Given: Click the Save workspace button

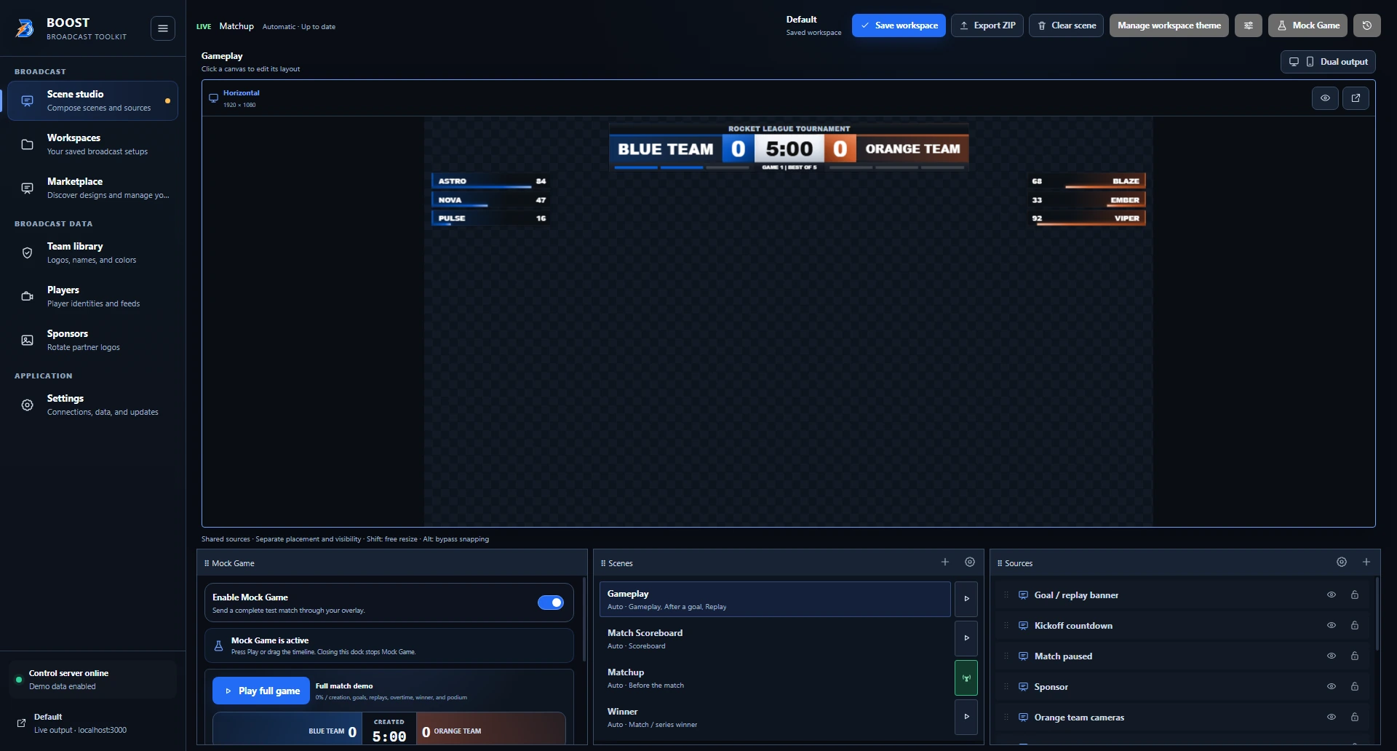Looking at the screenshot, I should (899, 25).
